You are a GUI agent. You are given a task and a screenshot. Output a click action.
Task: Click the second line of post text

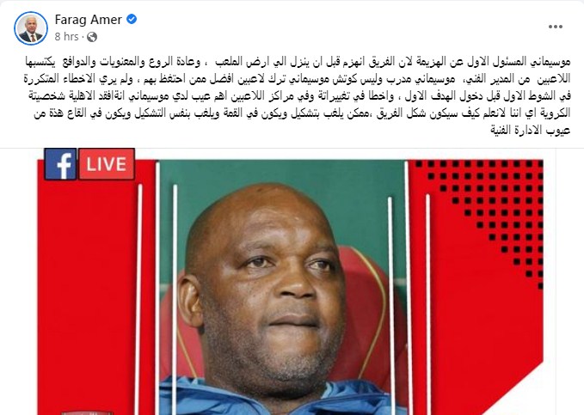pos(297,79)
